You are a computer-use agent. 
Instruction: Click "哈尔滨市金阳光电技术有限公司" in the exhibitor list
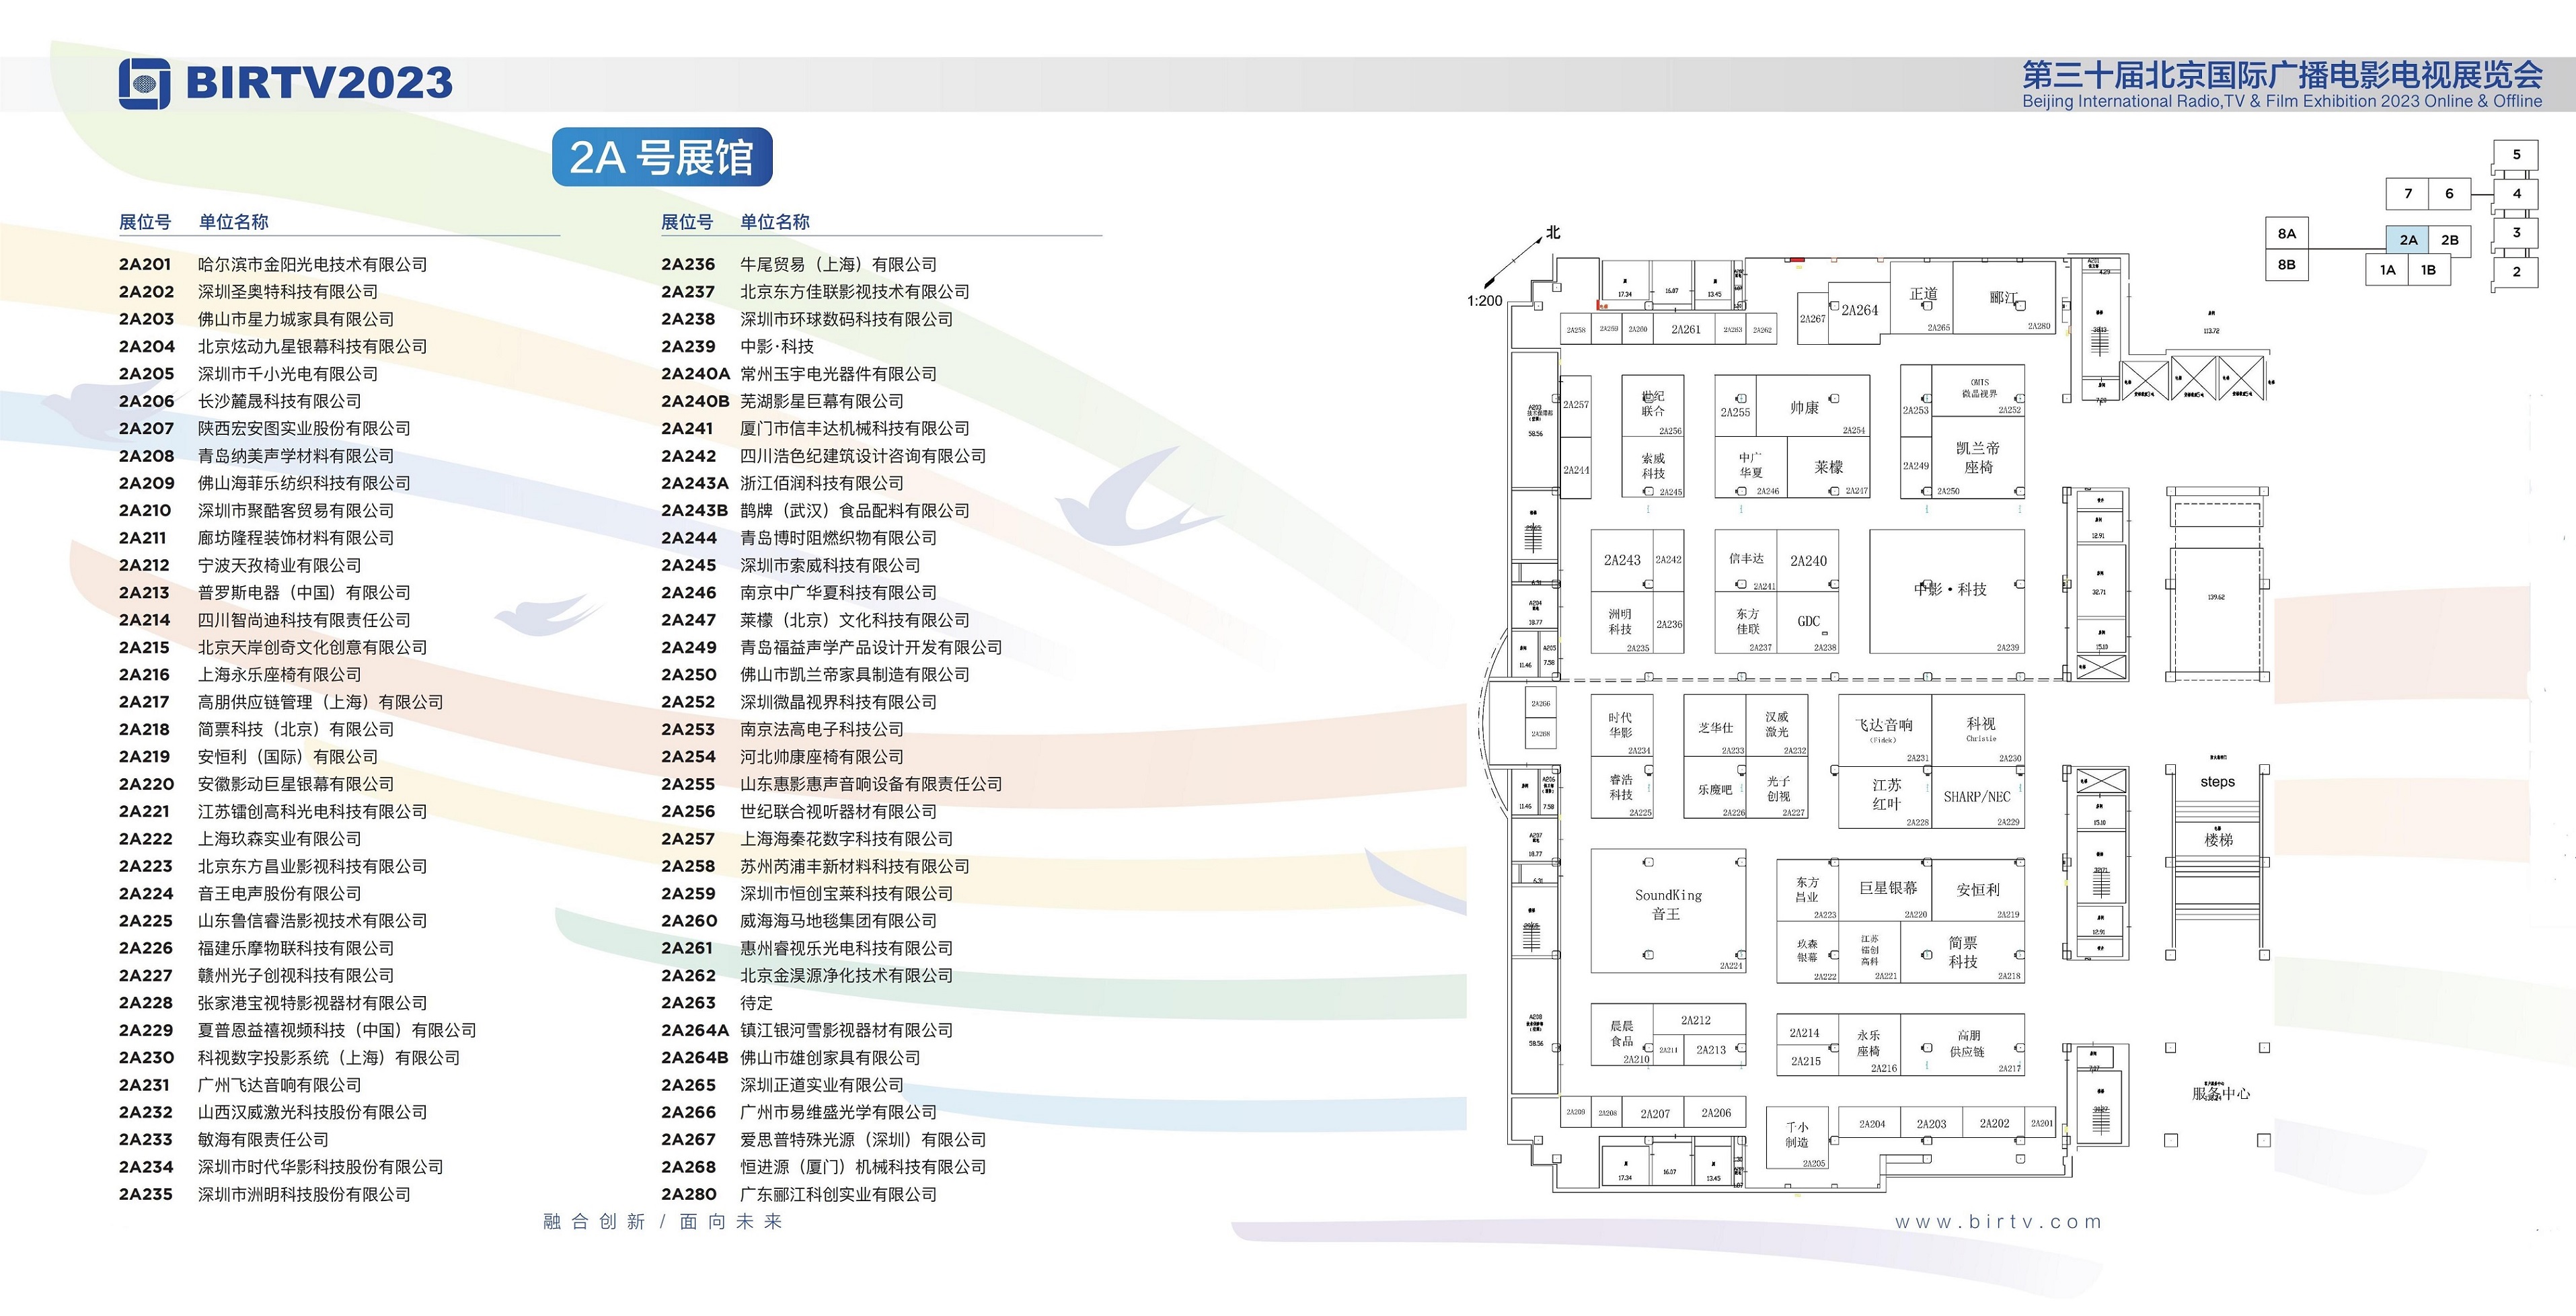[312, 265]
